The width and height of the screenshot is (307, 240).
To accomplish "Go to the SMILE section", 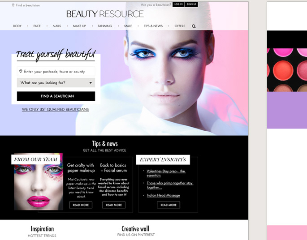I will (128, 26).
